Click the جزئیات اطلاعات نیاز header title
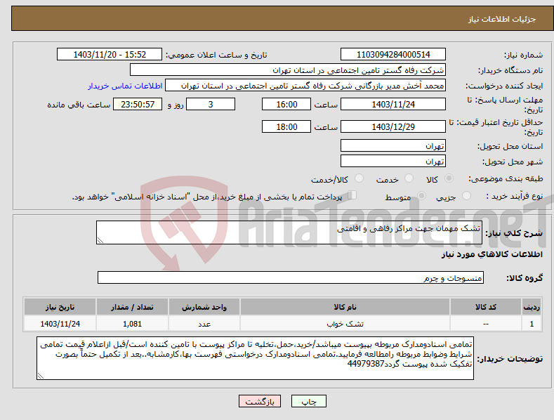This screenshot has width=554, height=420. click(502, 19)
